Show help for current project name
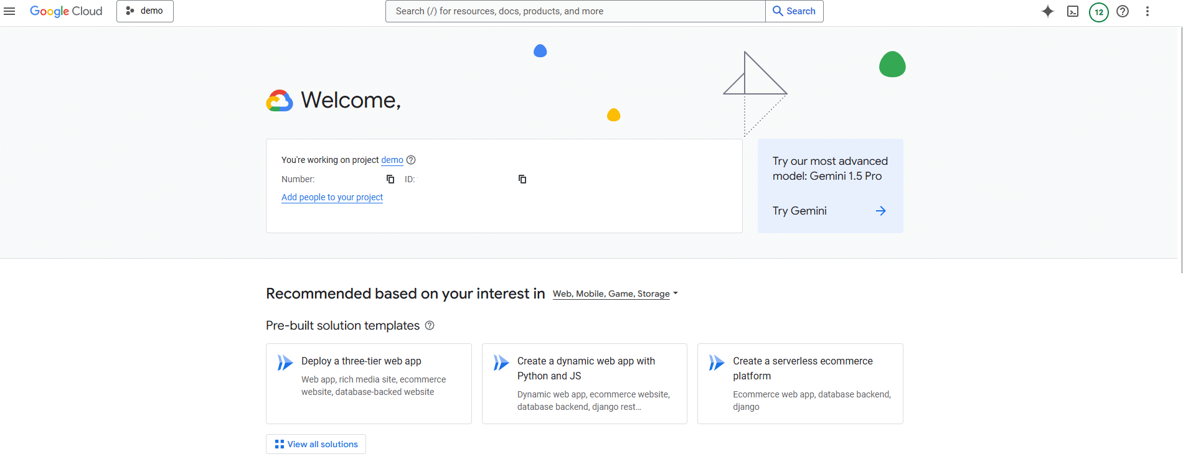The width and height of the screenshot is (1183, 459). 411,160
